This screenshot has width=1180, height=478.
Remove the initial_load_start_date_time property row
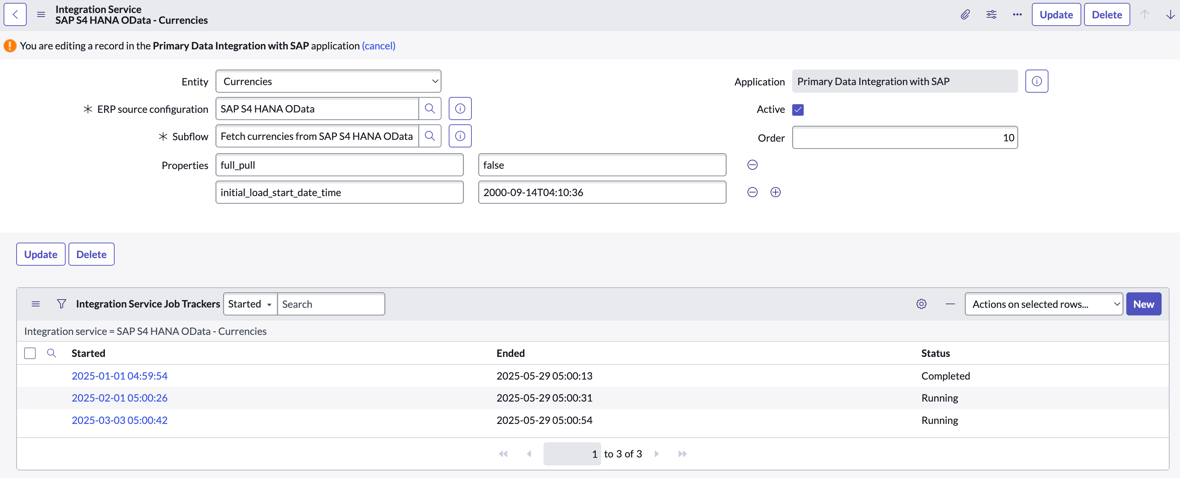(x=752, y=192)
